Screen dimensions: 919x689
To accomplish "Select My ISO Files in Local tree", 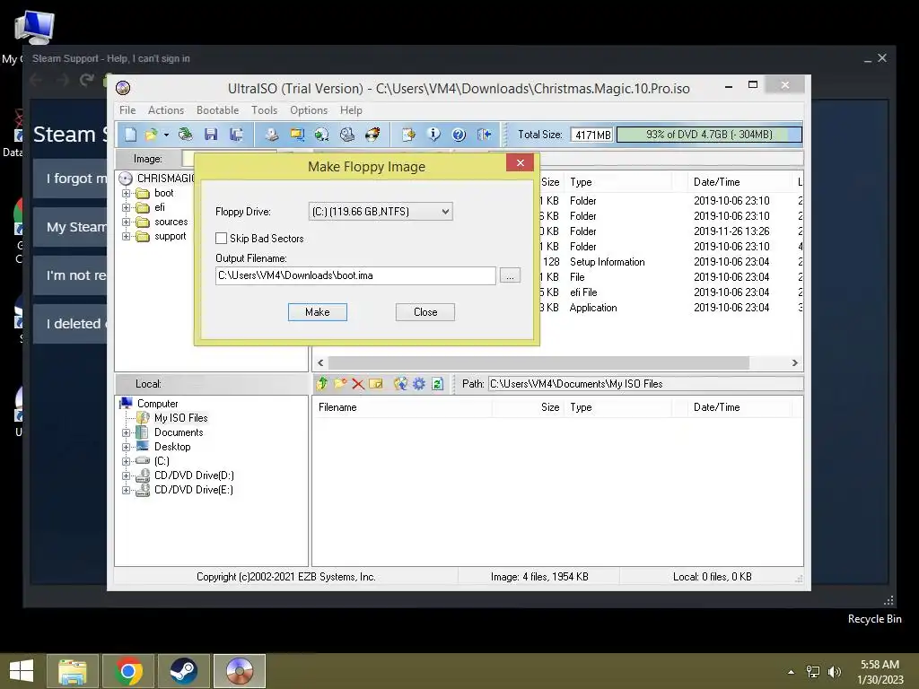I will click(180, 418).
